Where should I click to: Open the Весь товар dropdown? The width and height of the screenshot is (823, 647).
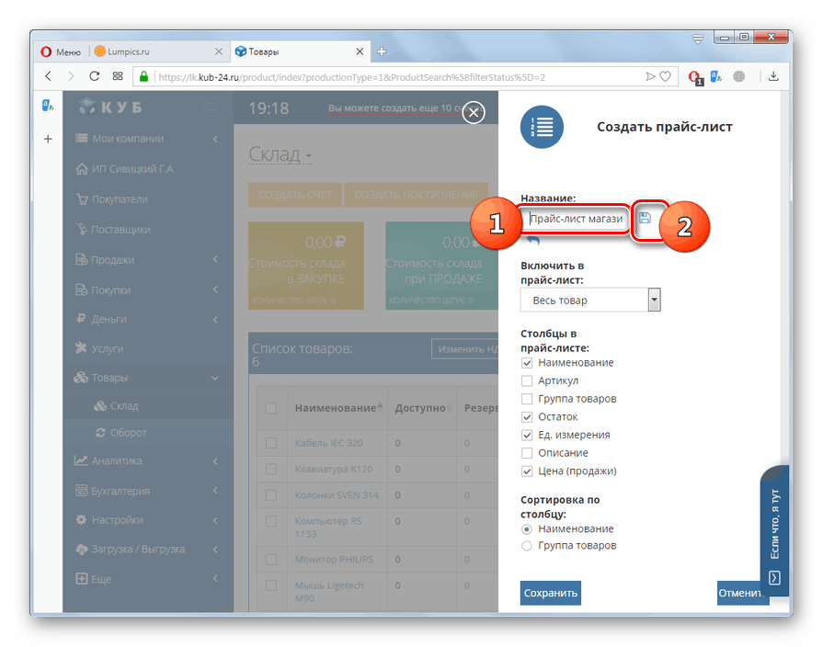click(590, 301)
